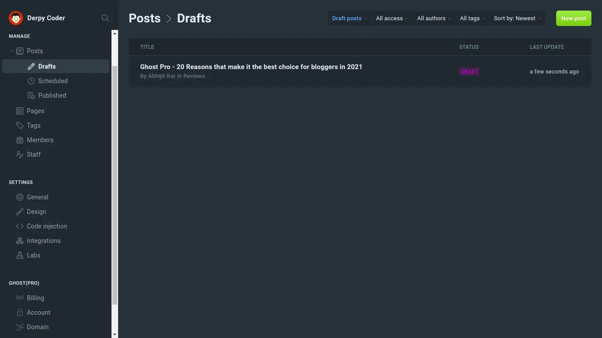Viewport: 602px width, 338px height.
Task: Click the TITLE column header
Action: (x=147, y=47)
